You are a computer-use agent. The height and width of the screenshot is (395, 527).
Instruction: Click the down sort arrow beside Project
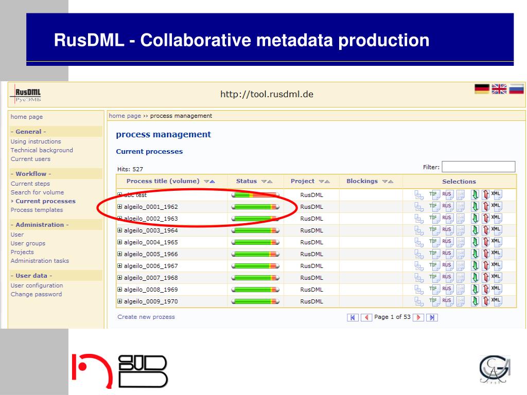321,182
